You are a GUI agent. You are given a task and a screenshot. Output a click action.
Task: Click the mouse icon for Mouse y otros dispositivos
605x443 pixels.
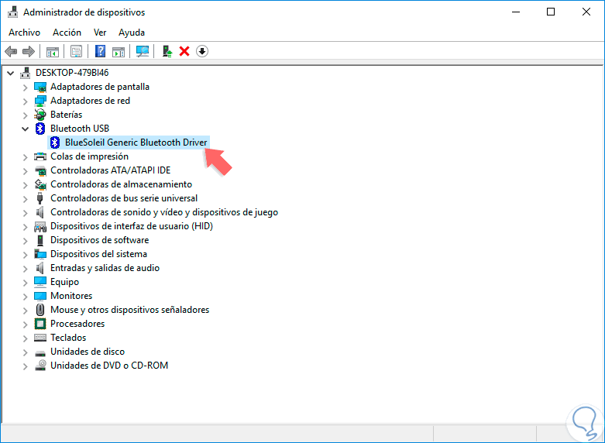click(40, 310)
